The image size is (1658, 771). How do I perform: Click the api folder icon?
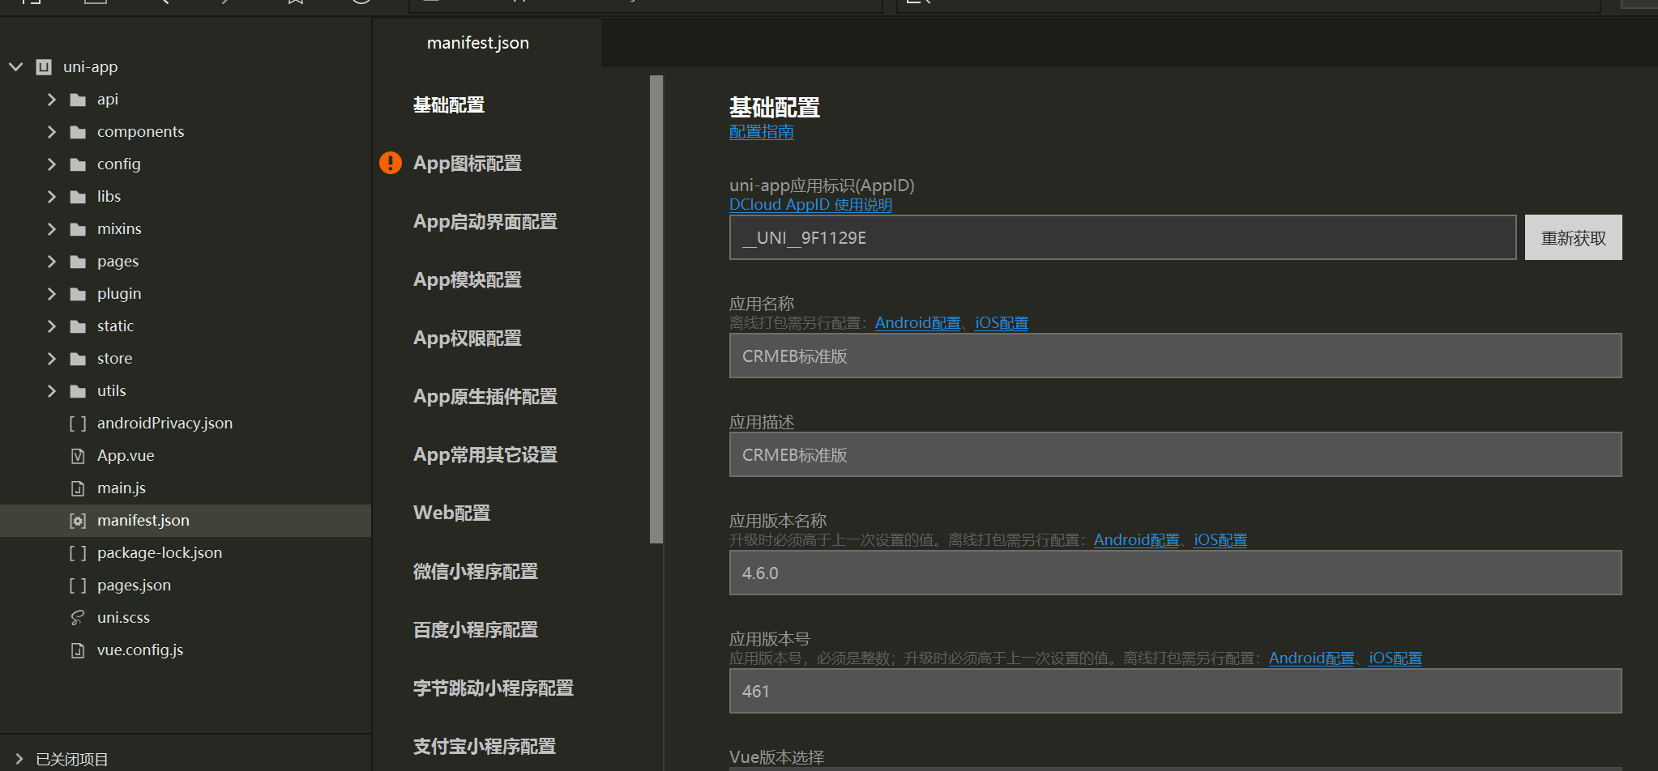tap(78, 100)
